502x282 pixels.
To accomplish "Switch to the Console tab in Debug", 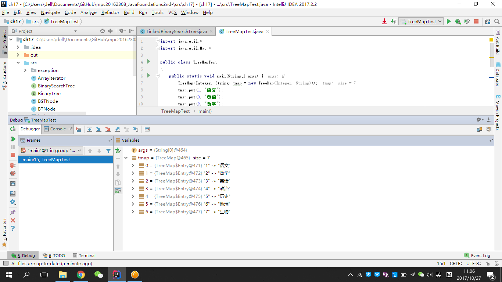I will click(x=58, y=129).
